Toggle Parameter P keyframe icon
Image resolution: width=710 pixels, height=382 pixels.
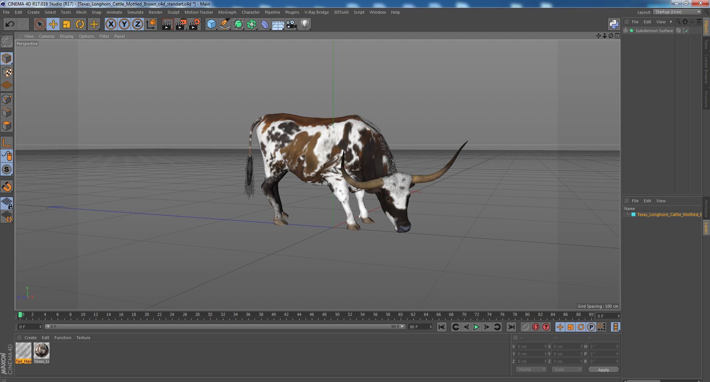pyautogui.click(x=591, y=327)
